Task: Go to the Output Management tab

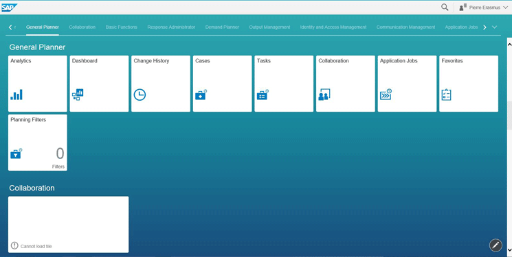Action: point(269,27)
